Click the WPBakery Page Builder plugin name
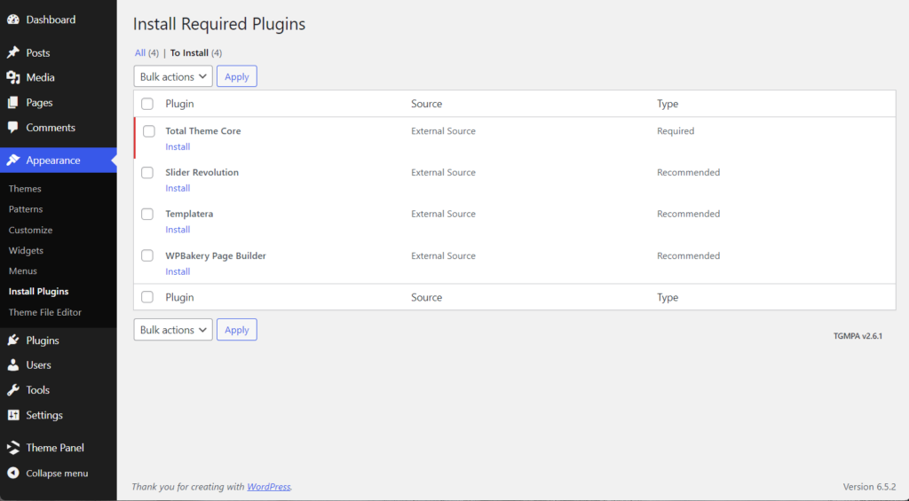The width and height of the screenshot is (909, 501). click(x=216, y=256)
